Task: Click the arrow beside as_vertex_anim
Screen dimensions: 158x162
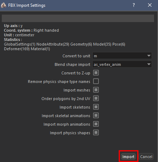Action: [149, 64]
